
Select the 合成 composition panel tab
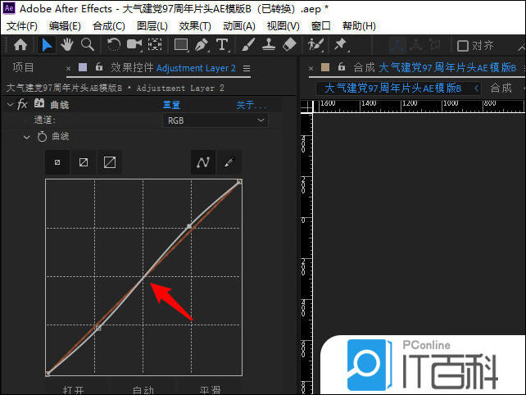coord(435,67)
